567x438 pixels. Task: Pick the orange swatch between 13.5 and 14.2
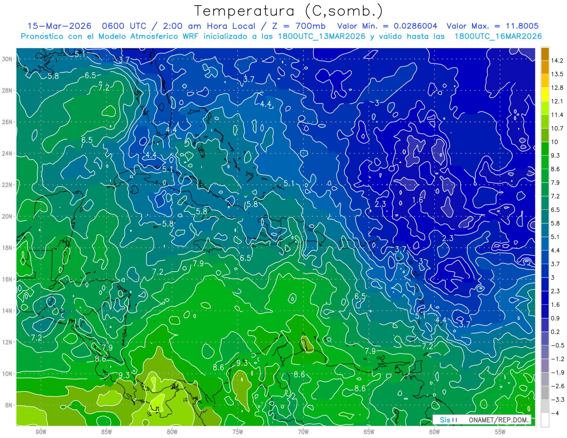point(545,68)
